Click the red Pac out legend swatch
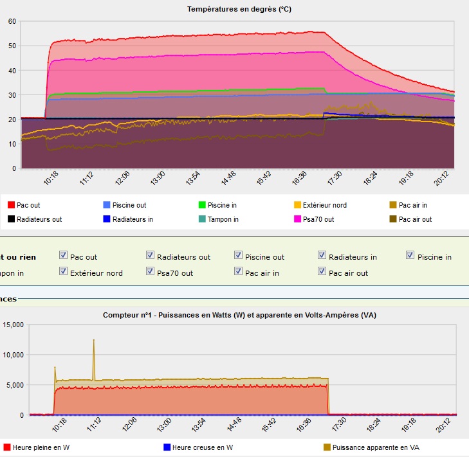Screen dimensions: 469x457 pyautogui.click(x=10, y=205)
